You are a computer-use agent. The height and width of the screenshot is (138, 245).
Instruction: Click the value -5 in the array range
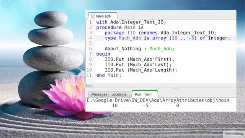pyautogui.click(x=191, y=38)
